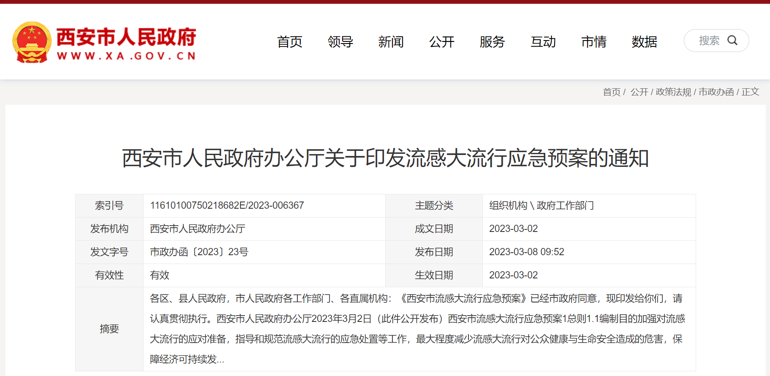
Task: Select the document title heading
Action: (385, 158)
